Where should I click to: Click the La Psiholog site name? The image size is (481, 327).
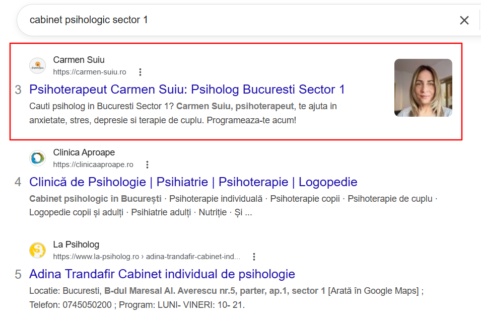coord(76,244)
